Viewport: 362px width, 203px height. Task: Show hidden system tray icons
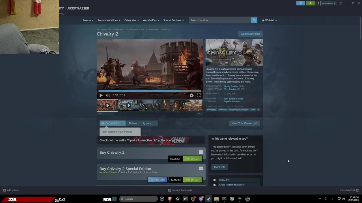tap(320, 199)
